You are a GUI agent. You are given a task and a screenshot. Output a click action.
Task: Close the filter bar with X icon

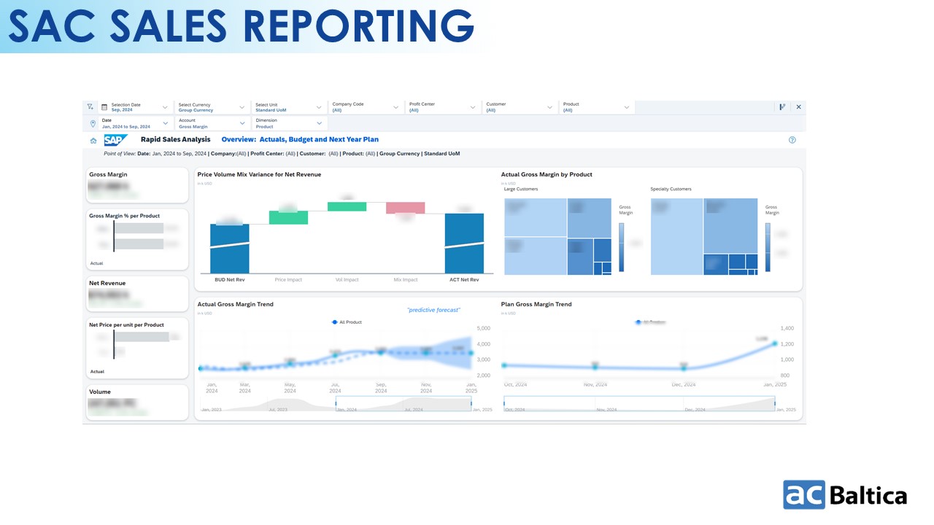pyautogui.click(x=798, y=107)
